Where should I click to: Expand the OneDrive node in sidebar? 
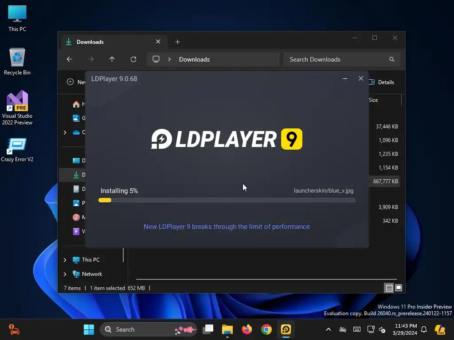point(65,132)
